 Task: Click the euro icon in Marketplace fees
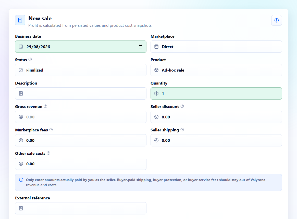(21, 140)
